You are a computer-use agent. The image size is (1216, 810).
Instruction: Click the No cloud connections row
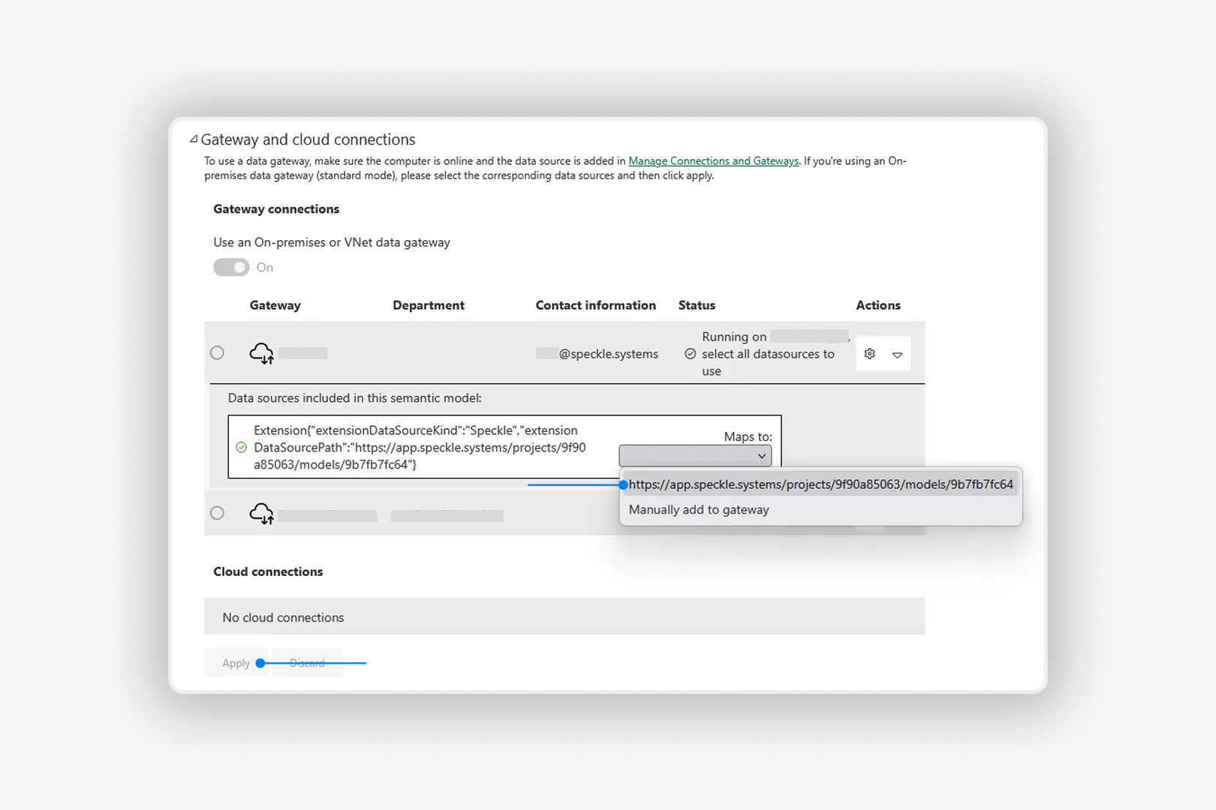(564, 616)
